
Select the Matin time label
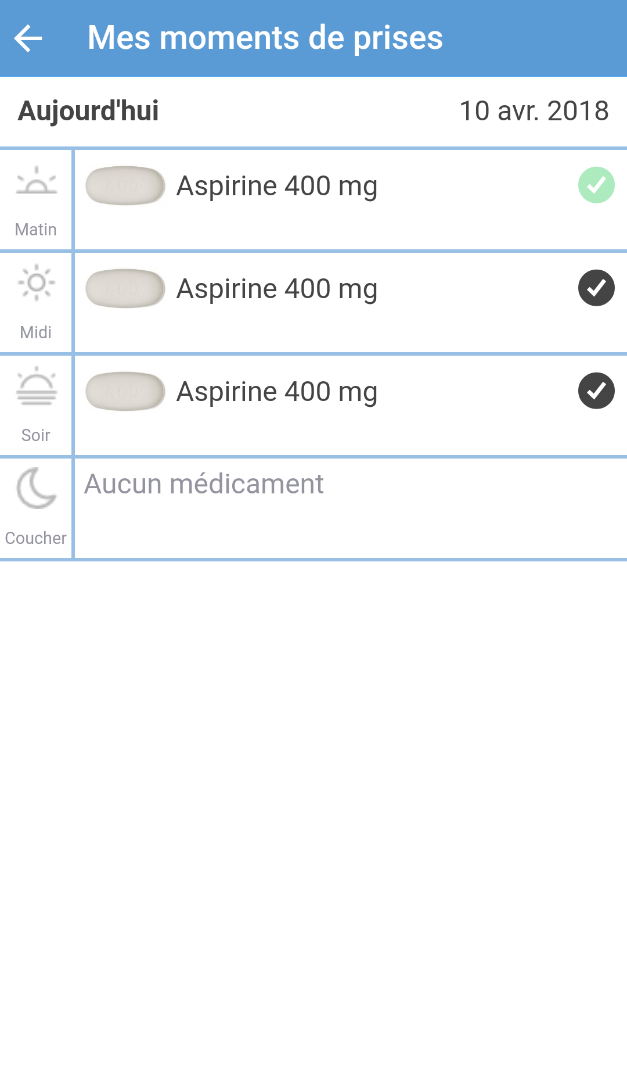coord(36,230)
